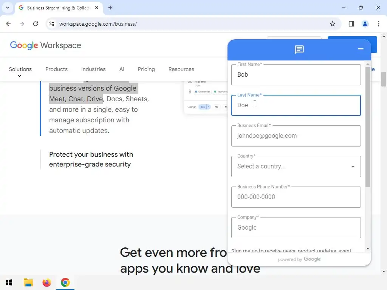Open the browser side panel

pos(351,24)
